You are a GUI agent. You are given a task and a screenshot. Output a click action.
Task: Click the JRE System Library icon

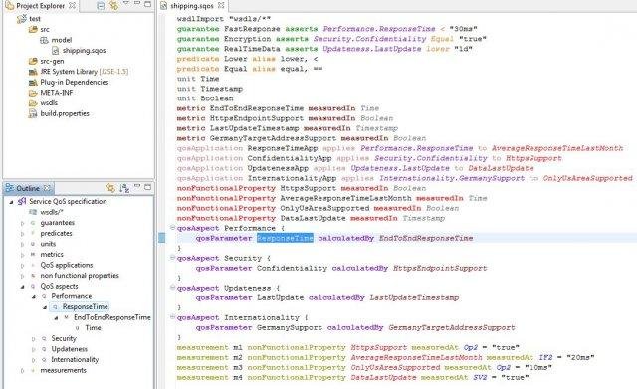tap(33, 72)
